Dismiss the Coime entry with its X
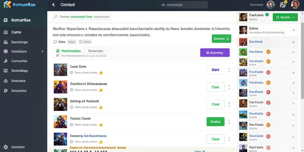Viewport: 304px width, 152px height. click(293, 30)
